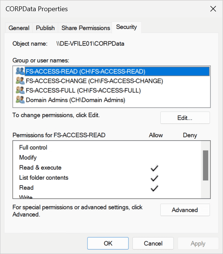Click the Read & execute Allow checkmark

pos(155,168)
